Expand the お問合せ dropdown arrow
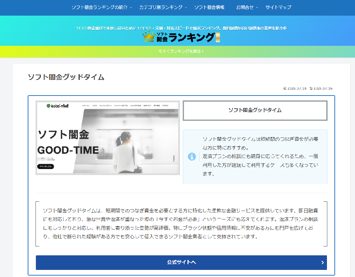The width and height of the screenshot is (355, 277). [x=257, y=7]
